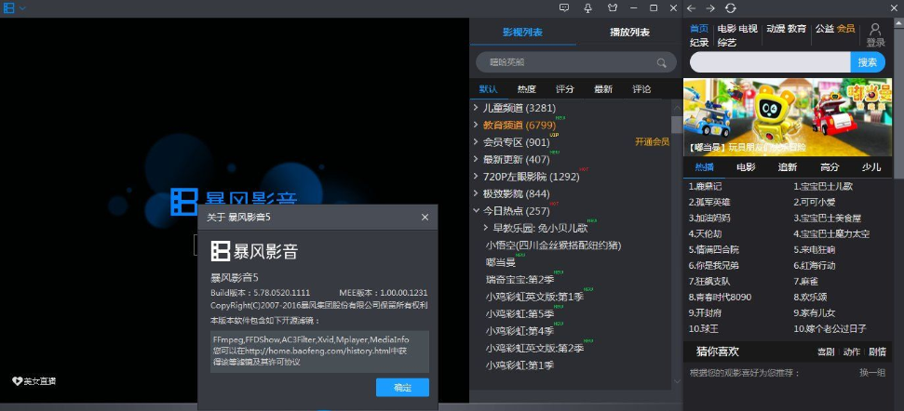Viewport: 904px width, 411px height.
Task: Open the 电影 ranking tab in browser
Action: pos(746,167)
